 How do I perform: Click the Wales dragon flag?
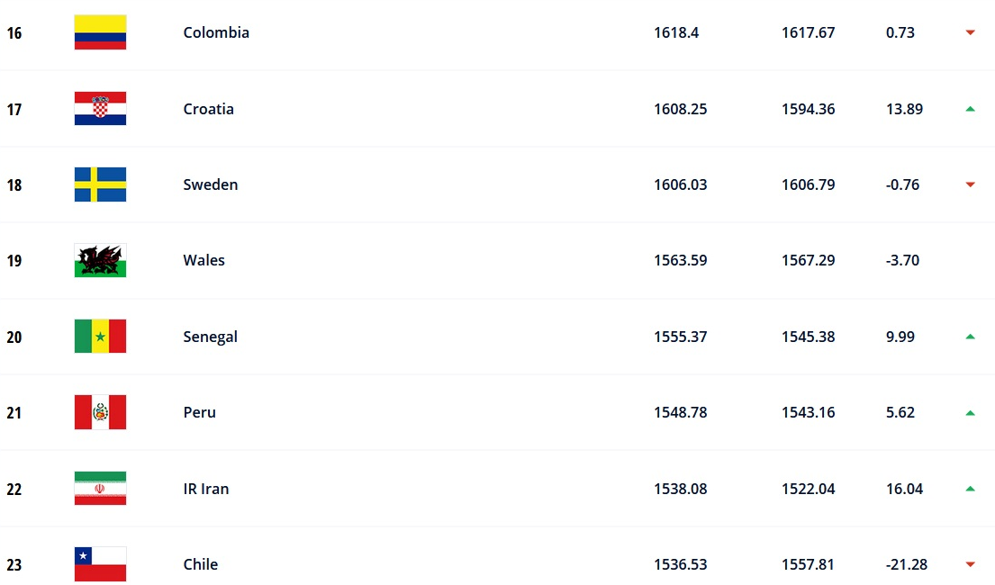pyautogui.click(x=100, y=260)
